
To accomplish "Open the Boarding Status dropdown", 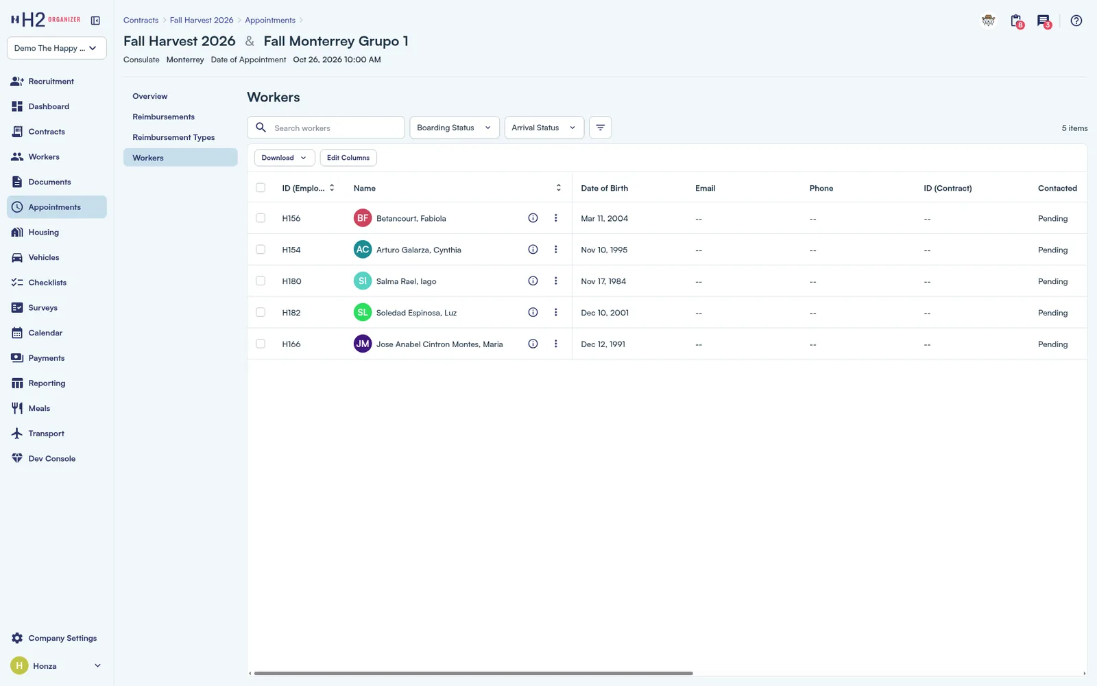I will pyautogui.click(x=455, y=128).
